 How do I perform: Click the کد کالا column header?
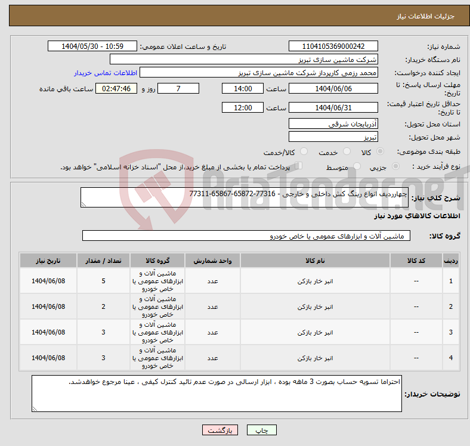tap(416, 261)
